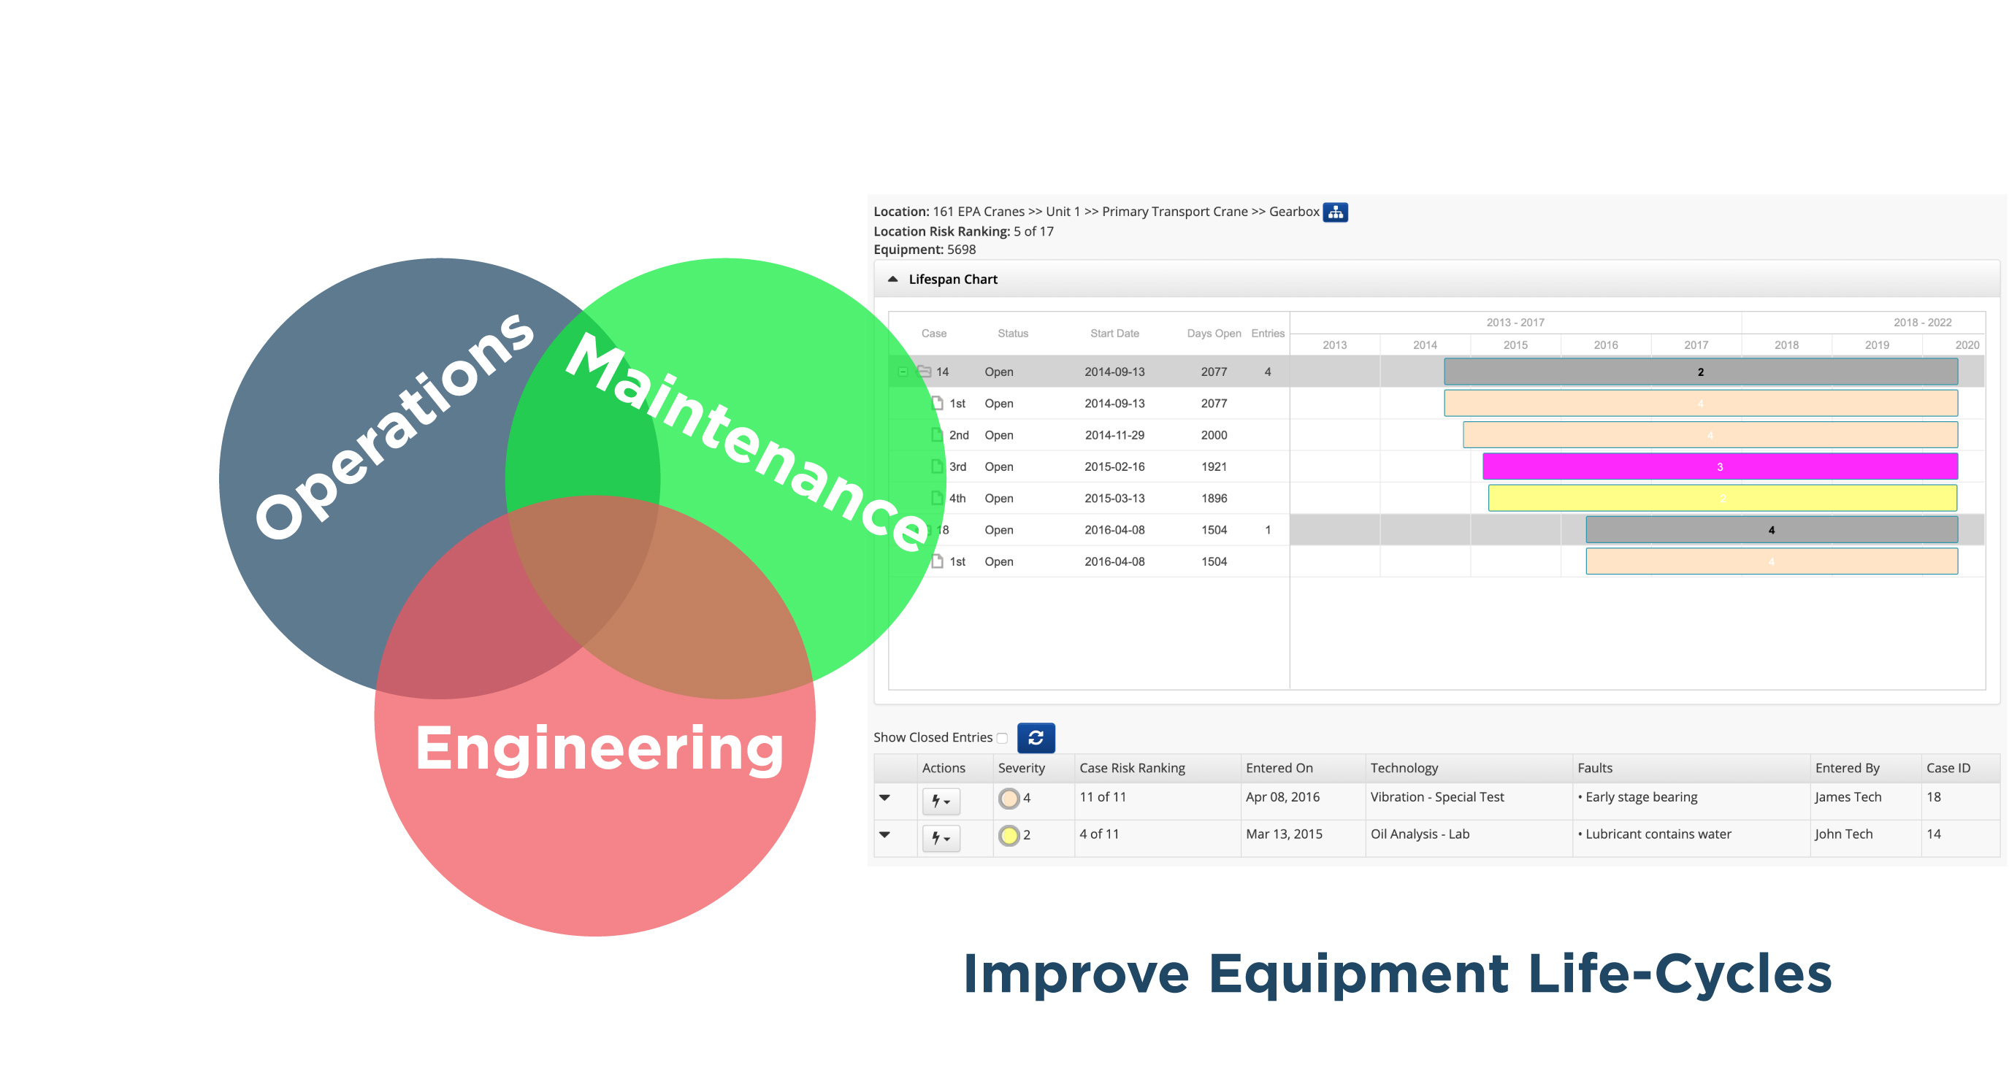Viewport: 2009px width, 1065px height.
Task: Click the Equipment 5698 label
Action: [925, 250]
